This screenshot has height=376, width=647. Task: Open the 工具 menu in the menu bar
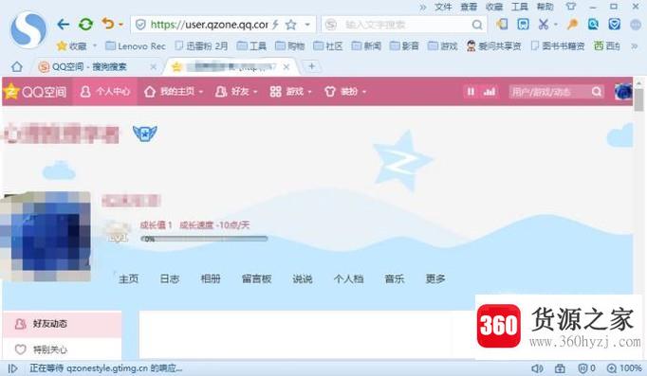tap(520, 7)
